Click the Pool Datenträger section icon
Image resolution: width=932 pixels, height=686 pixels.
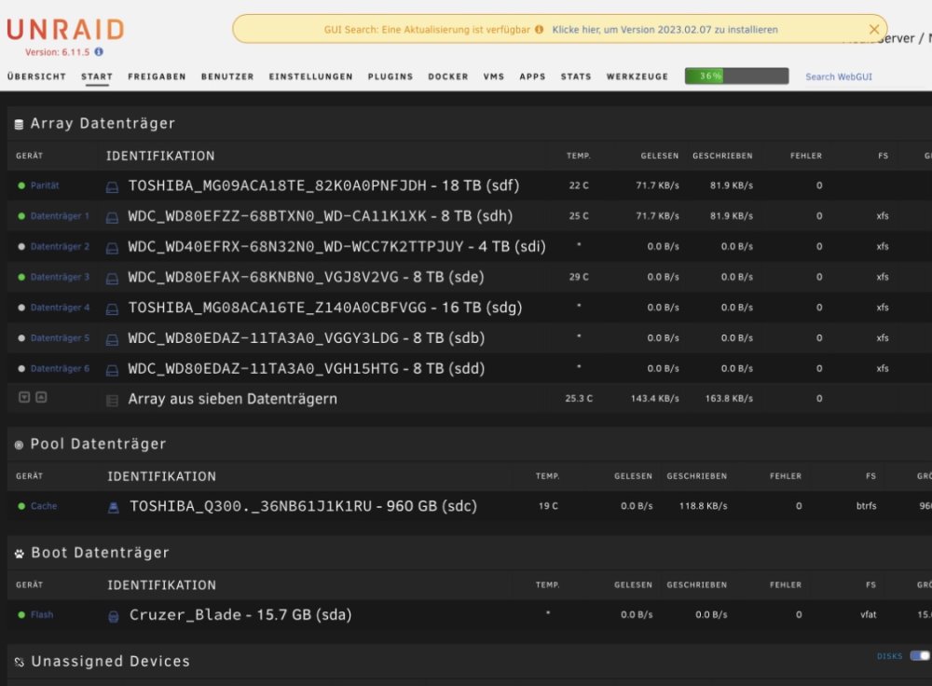tap(19, 445)
